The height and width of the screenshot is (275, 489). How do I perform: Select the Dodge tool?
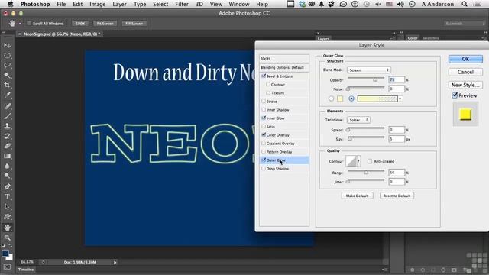7,176
